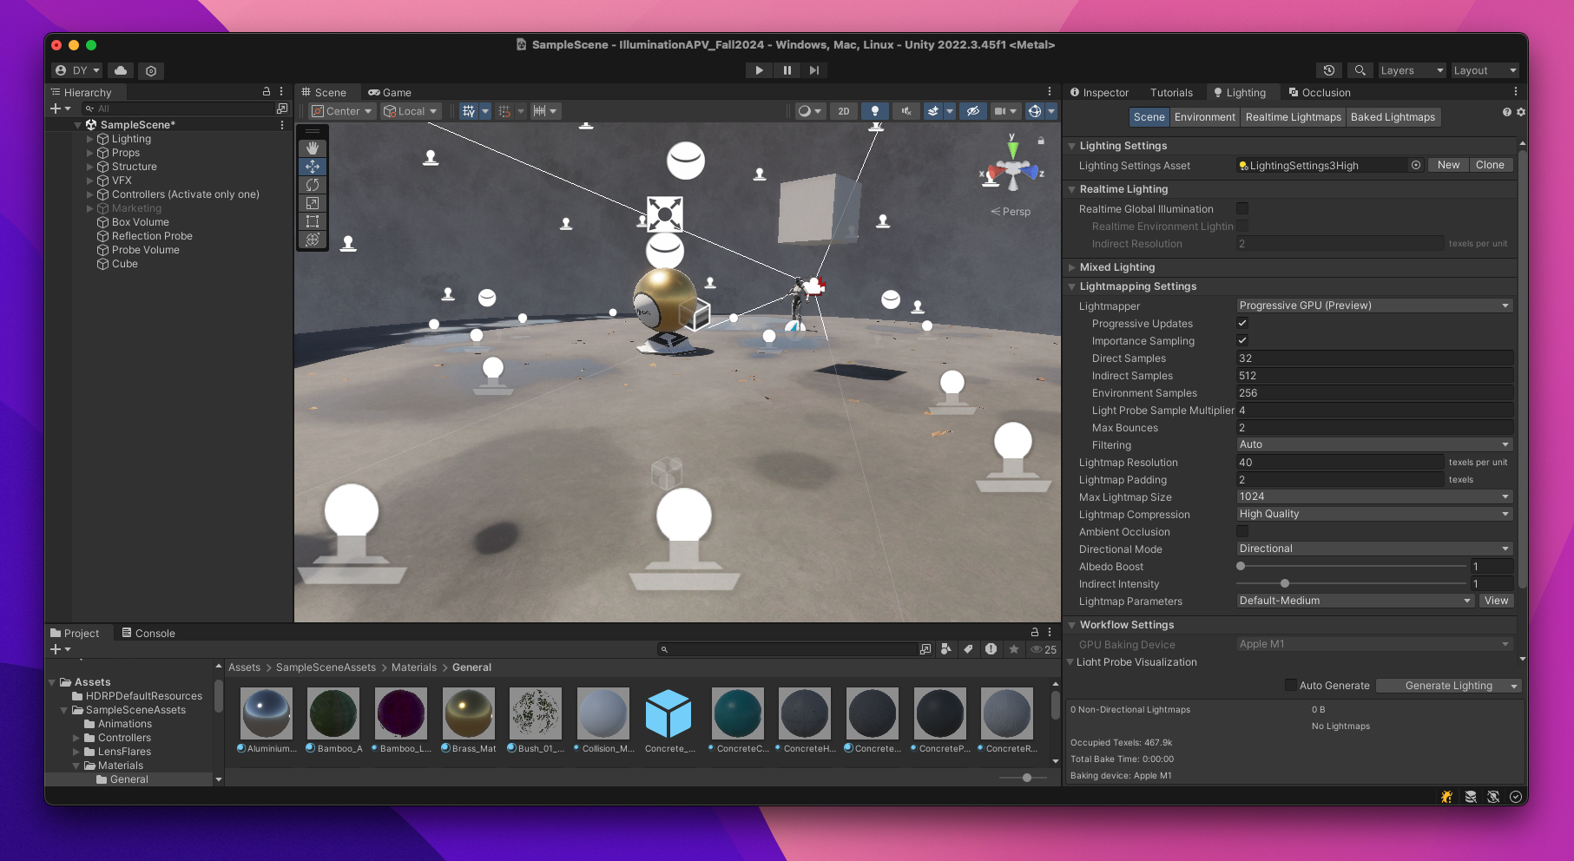Screen dimensions: 1574x861
Task: Click the Lighting help question mark icon
Action: pyautogui.click(x=1507, y=112)
